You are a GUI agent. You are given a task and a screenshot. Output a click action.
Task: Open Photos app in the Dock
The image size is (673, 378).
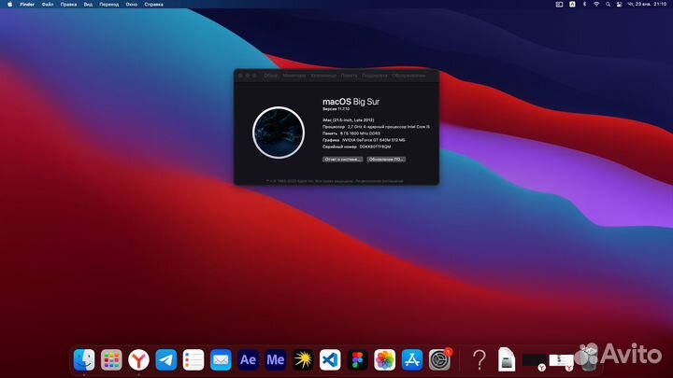(384, 359)
